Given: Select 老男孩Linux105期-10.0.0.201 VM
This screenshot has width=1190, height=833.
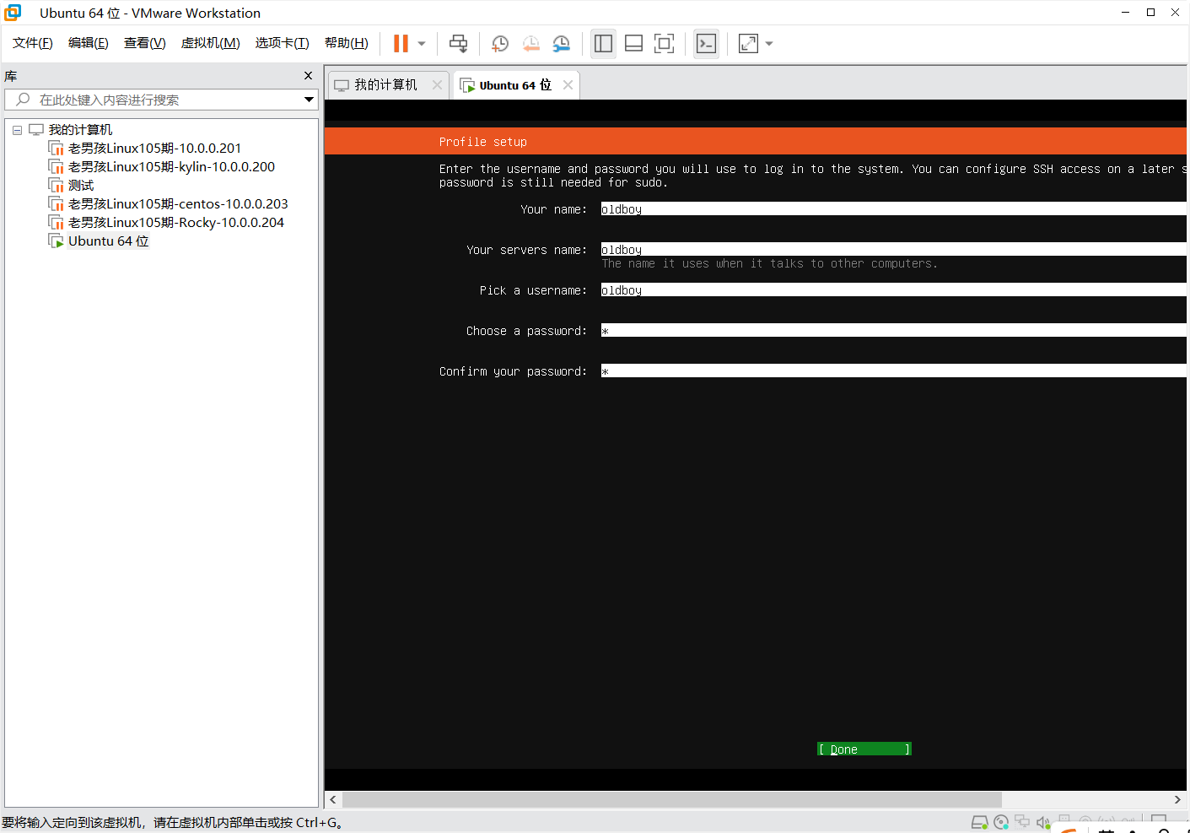Looking at the screenshot, I should pyautogui.click(x=154, y=149).
